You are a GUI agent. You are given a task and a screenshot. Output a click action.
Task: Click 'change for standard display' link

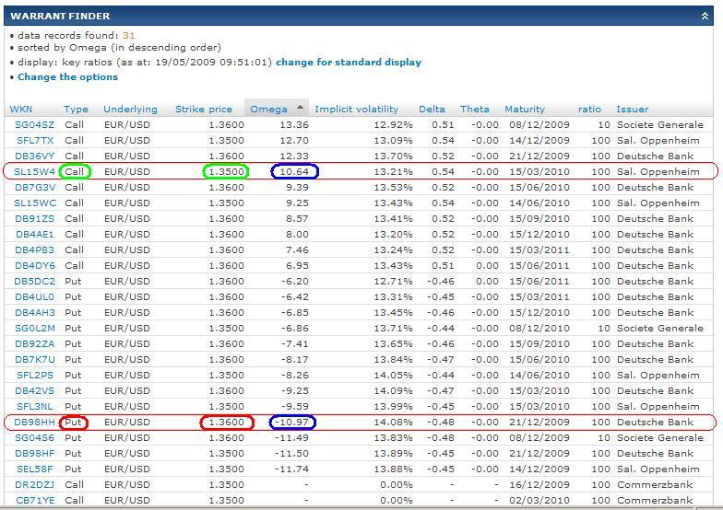349,63
